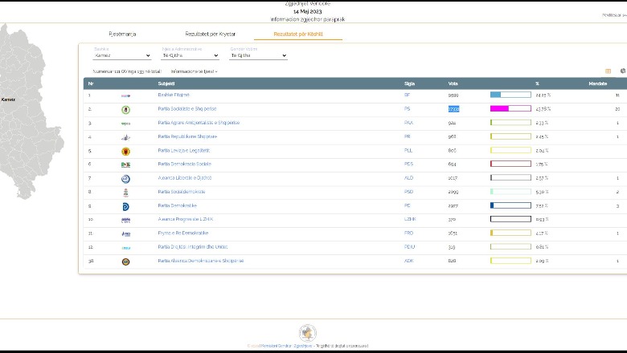Open the Partia Socialiste e Shqipërisë link
The width and height of the screenshot is (627, 353).
(x=186, y=108)
